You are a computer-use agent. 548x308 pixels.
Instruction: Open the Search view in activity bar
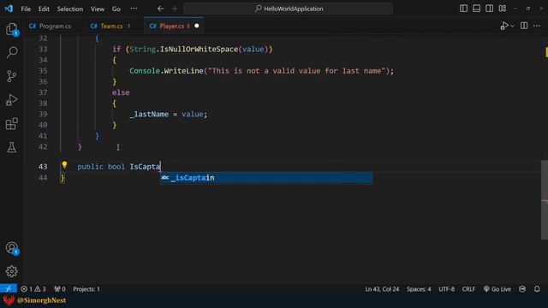click(11, 52)
